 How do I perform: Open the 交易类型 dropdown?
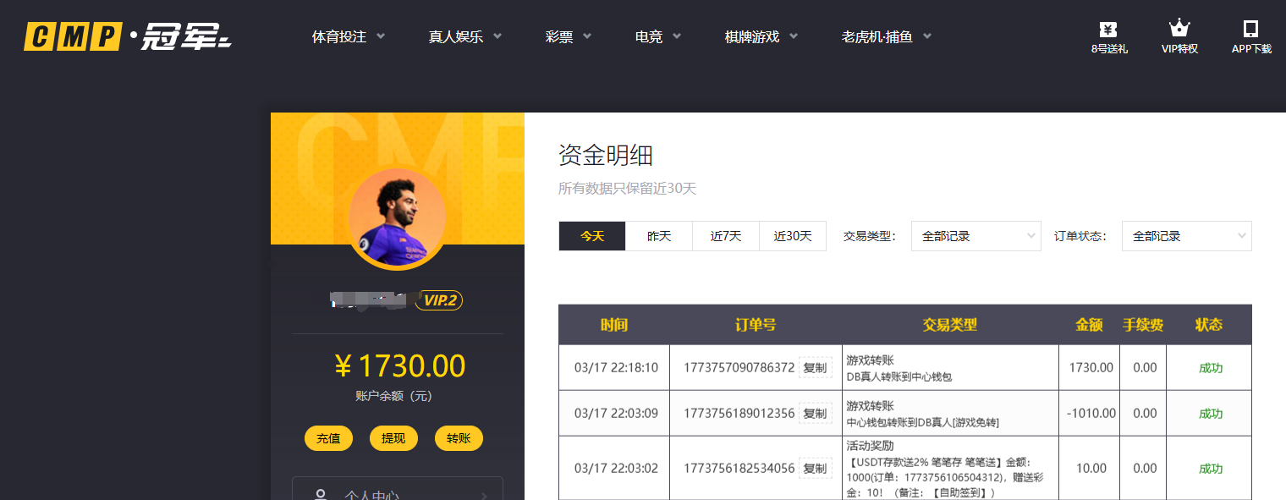[x=975, y=236]
